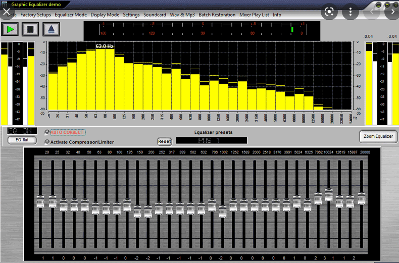Click the 12619 Hz equalizer slider knob
The height and width of the screenshot is (263, 399).
point(339,202)
